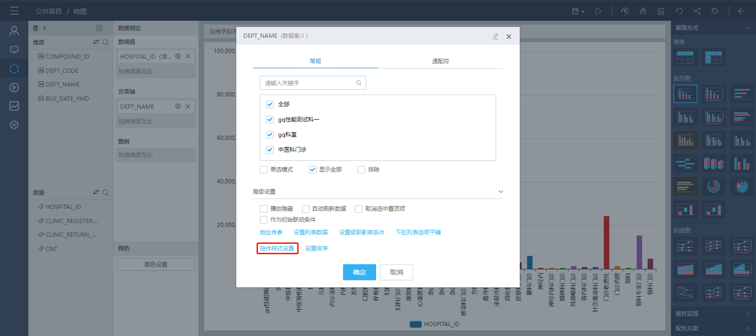
Task: Open the user profile sidebar icon
Action: tap(14, 31)
